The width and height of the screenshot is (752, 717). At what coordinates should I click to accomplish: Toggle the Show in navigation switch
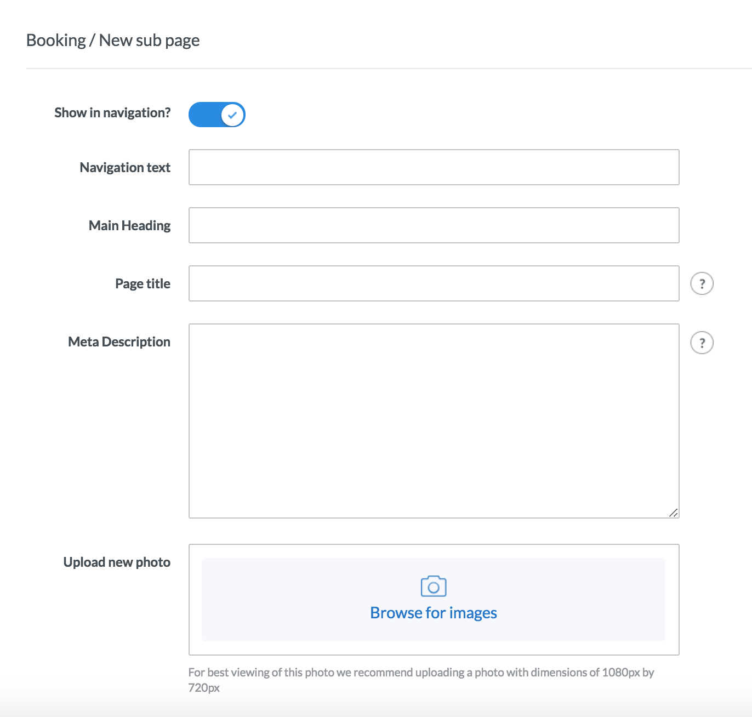point(217,115)
